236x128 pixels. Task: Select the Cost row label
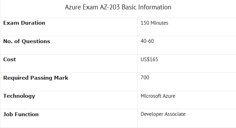pos(9,59)
